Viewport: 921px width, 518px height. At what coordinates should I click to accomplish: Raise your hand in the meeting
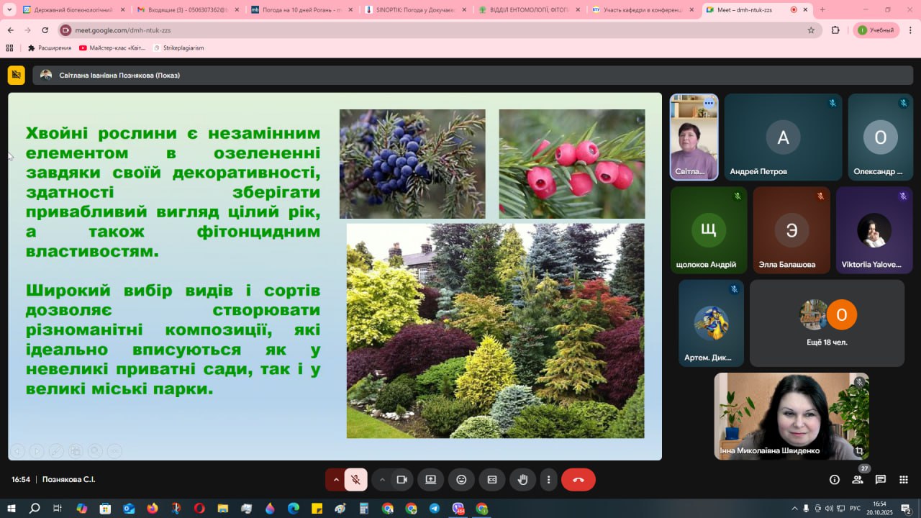(523, 480)
